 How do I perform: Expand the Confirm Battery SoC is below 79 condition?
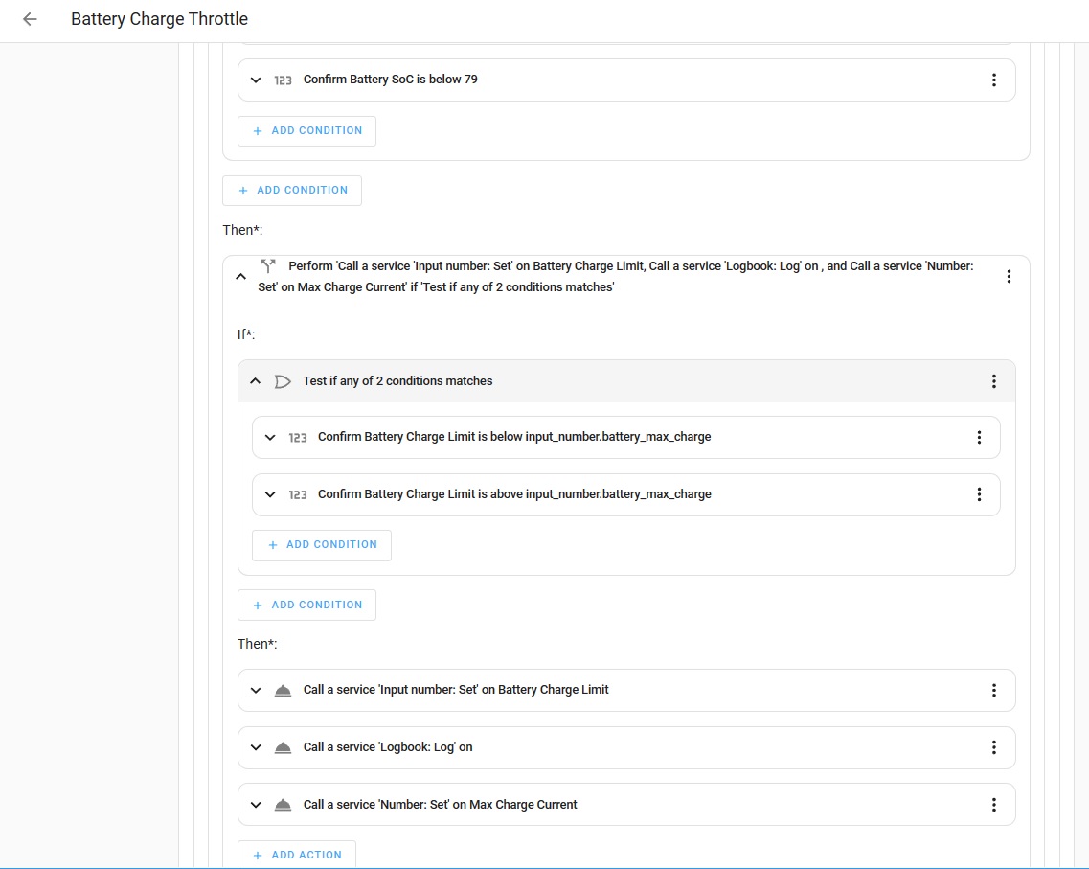click(x=256, y=80)
